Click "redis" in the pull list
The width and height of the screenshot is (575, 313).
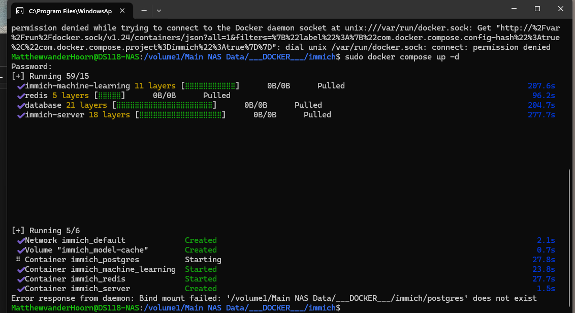36,96
